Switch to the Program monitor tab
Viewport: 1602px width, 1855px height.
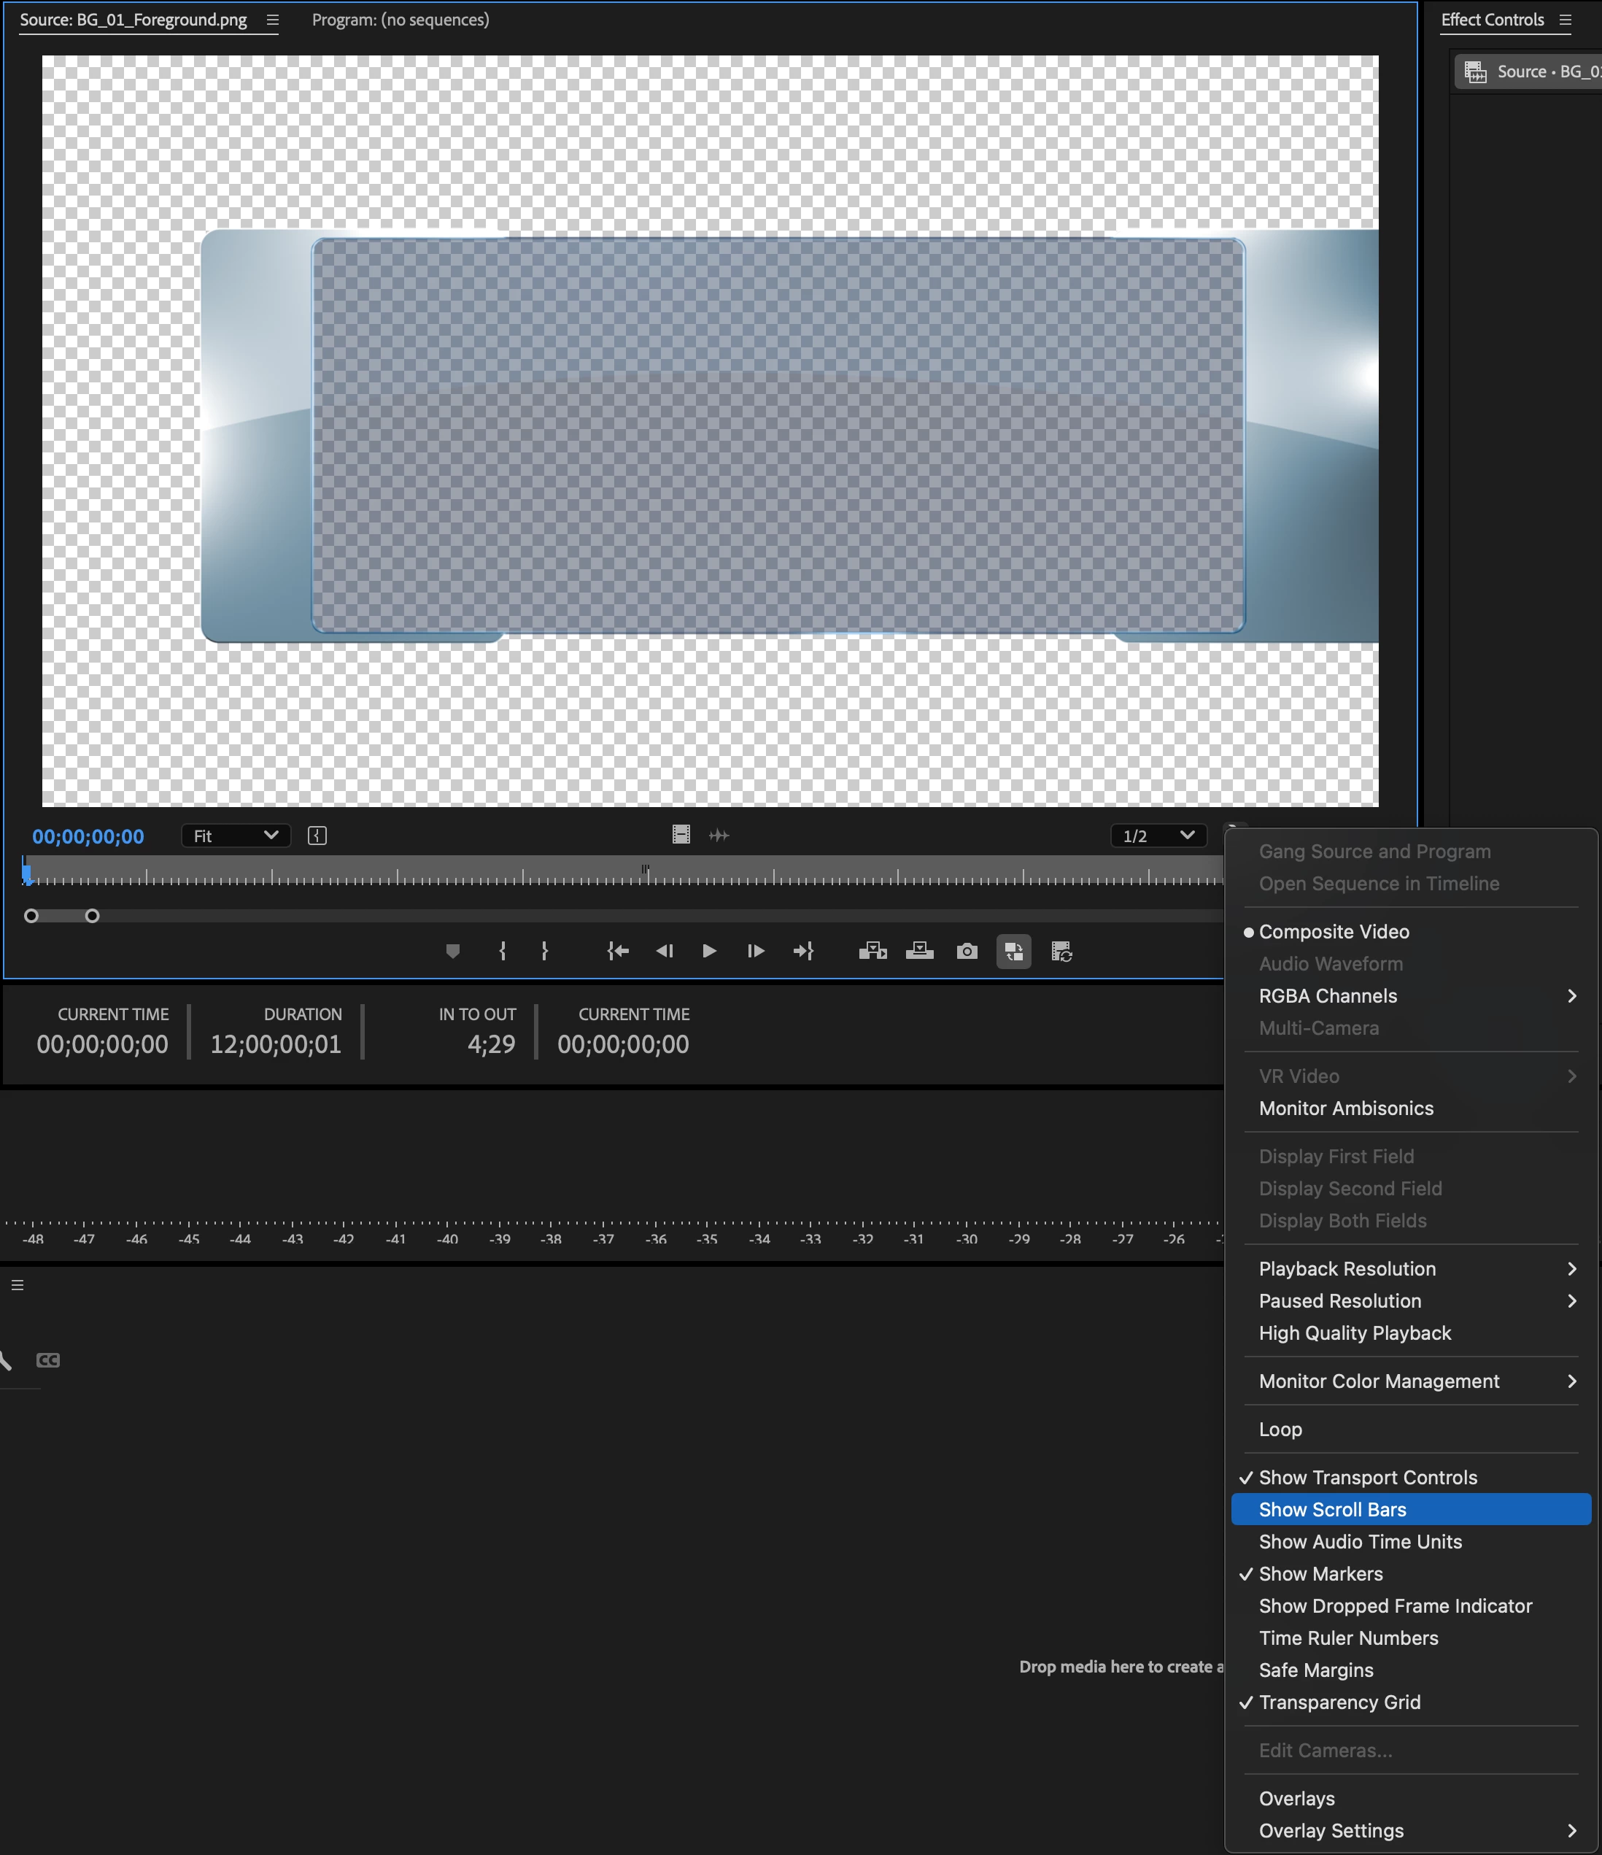click(400, 20)
